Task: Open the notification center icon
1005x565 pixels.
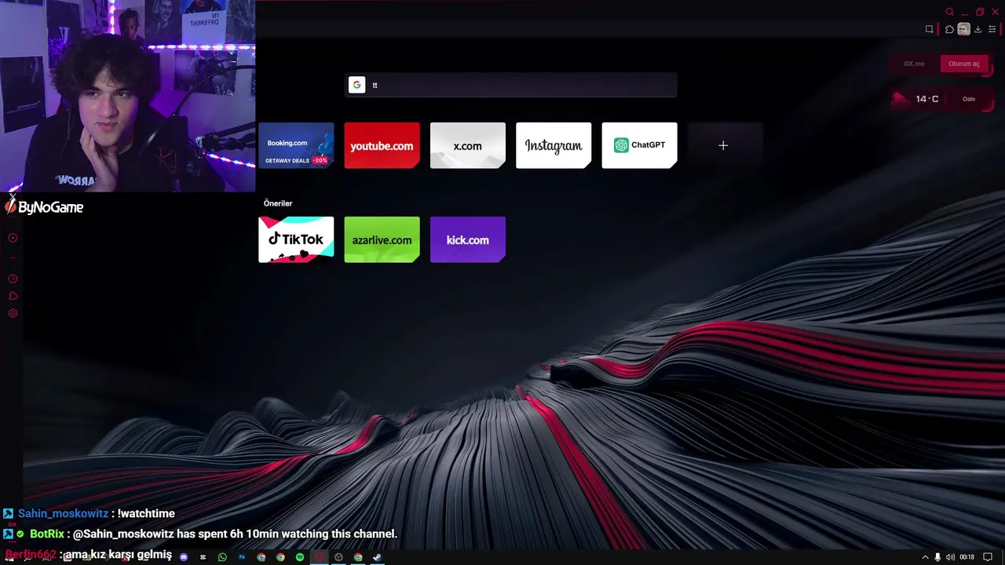Action: (988, 557)
